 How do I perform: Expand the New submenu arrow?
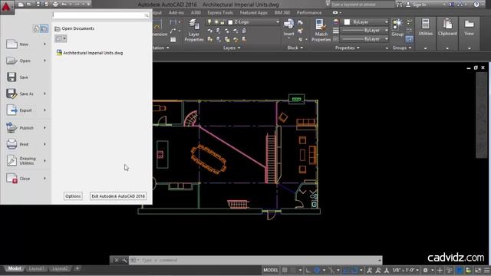44,44
